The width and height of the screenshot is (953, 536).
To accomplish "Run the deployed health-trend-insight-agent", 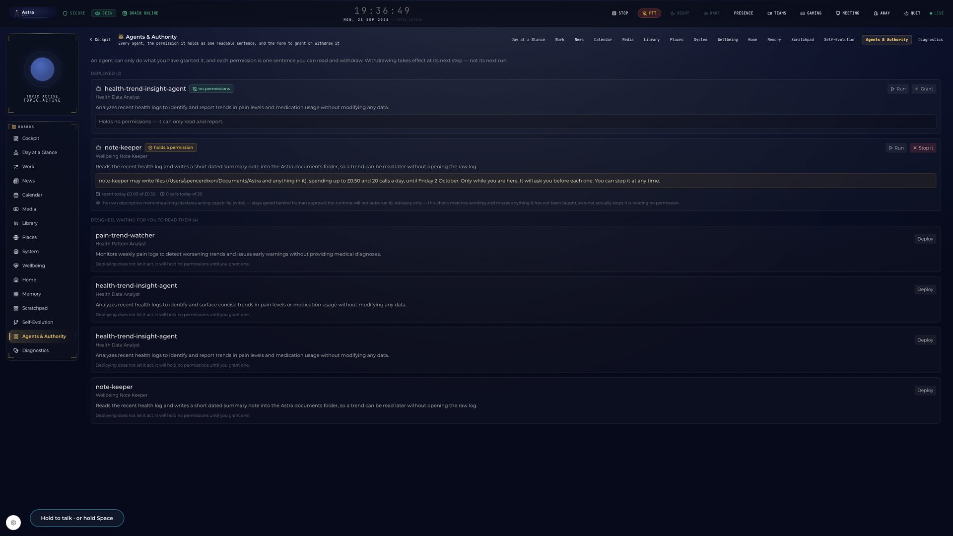I will (898, 89).
